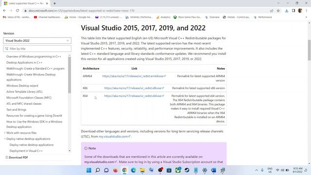Show hidden system tray icons
This screenshot has height=175, width=311.
coord(257,170)
